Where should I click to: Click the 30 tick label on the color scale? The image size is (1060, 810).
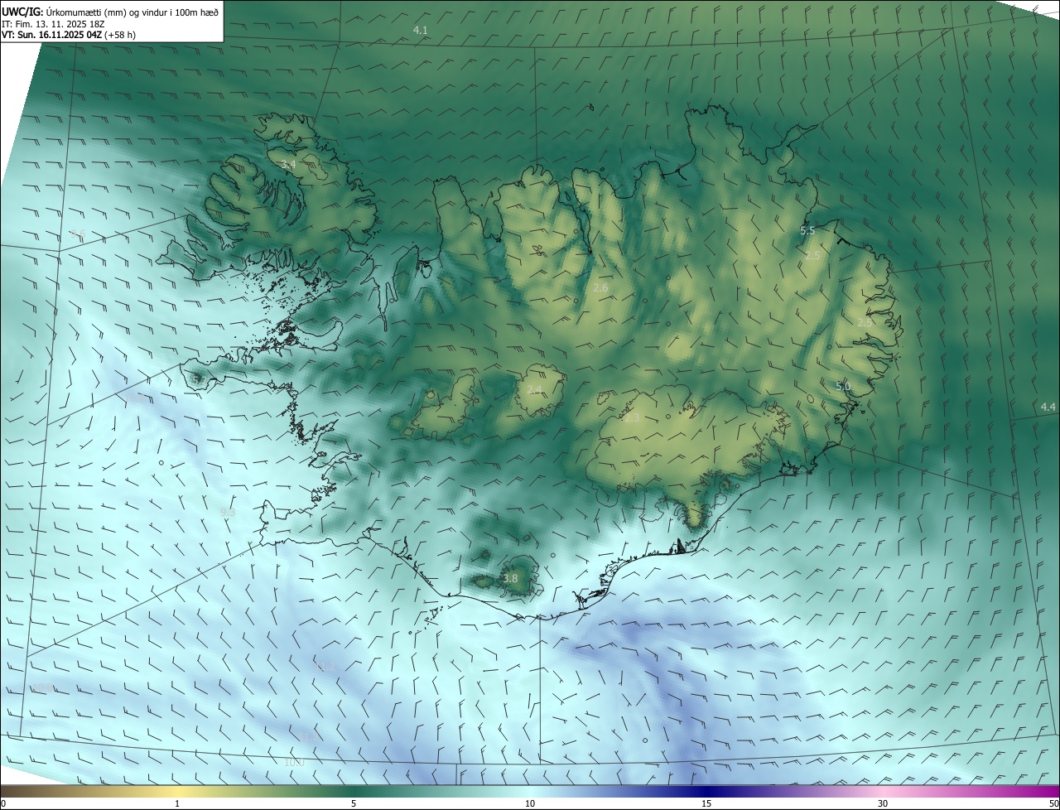883,803
